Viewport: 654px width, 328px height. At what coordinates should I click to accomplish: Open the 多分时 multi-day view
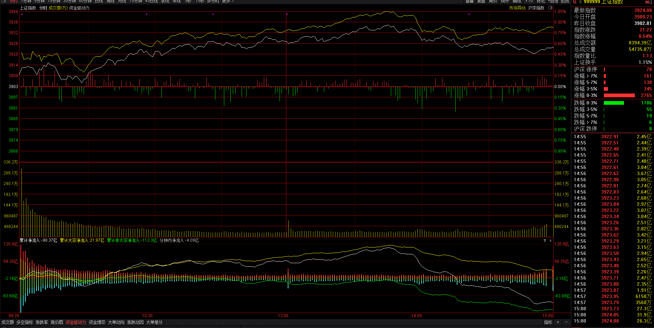pyautogui.click(x=213, y=1)
